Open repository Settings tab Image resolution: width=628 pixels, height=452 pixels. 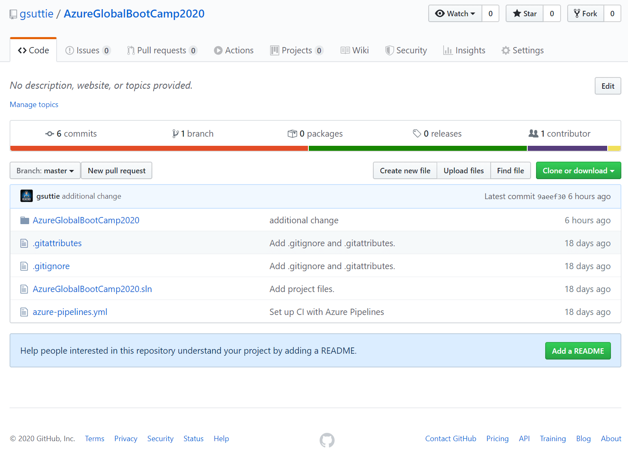tap(523, 50)
